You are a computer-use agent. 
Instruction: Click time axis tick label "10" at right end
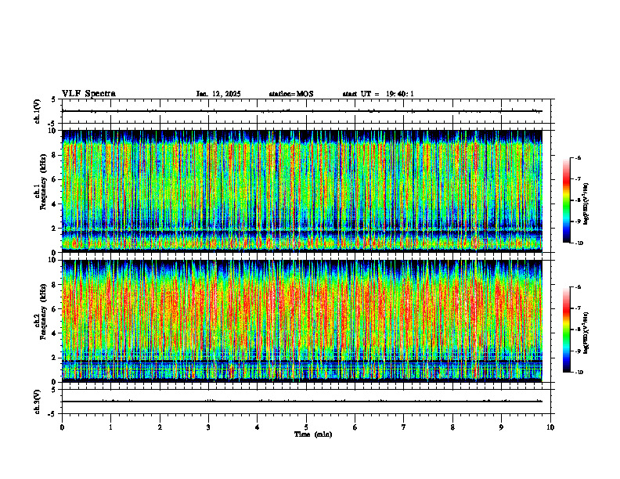coord(550,427)
